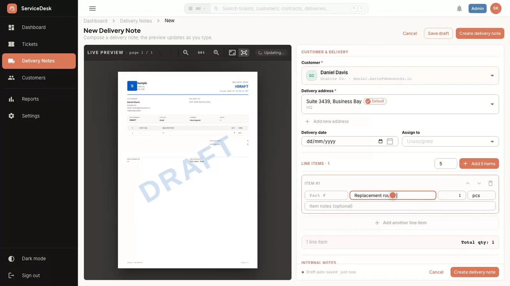Toggle Dark mode
The image size is (510, 286).
(x=39, y=259)
